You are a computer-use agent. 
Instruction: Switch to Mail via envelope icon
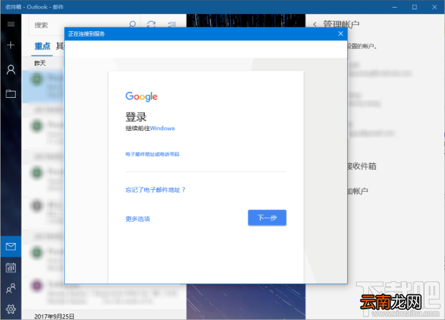tap(11, 246)
